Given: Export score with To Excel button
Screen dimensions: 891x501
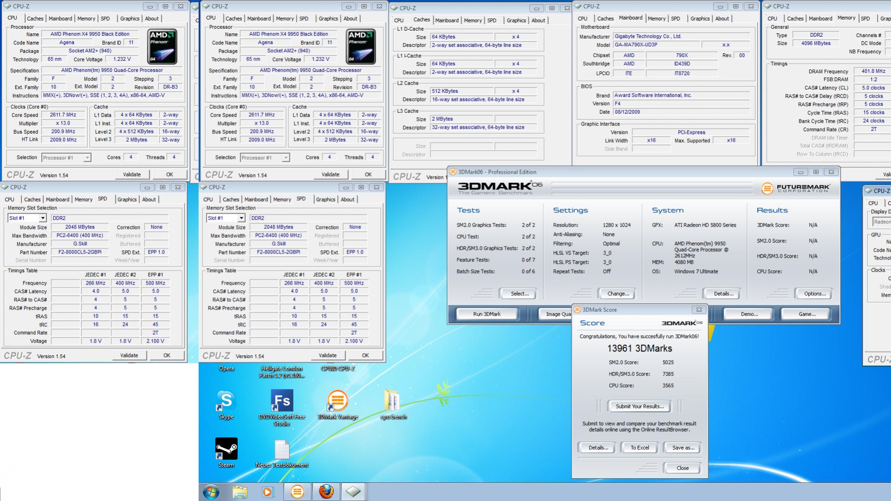Looking at the screenshot, I should (639, 448).
